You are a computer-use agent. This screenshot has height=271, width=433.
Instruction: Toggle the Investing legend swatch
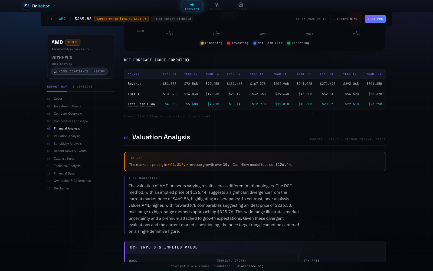pos(229,43)
